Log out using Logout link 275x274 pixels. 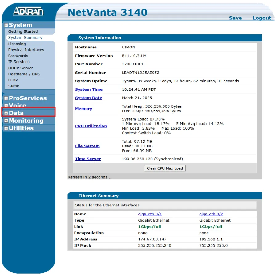coord(262,18)
